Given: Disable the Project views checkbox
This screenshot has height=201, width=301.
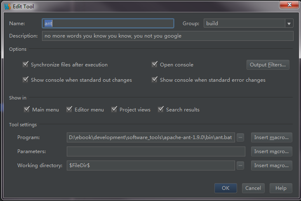Looking at the screenshot, I should pyautogui.click(x=114, y=109).
